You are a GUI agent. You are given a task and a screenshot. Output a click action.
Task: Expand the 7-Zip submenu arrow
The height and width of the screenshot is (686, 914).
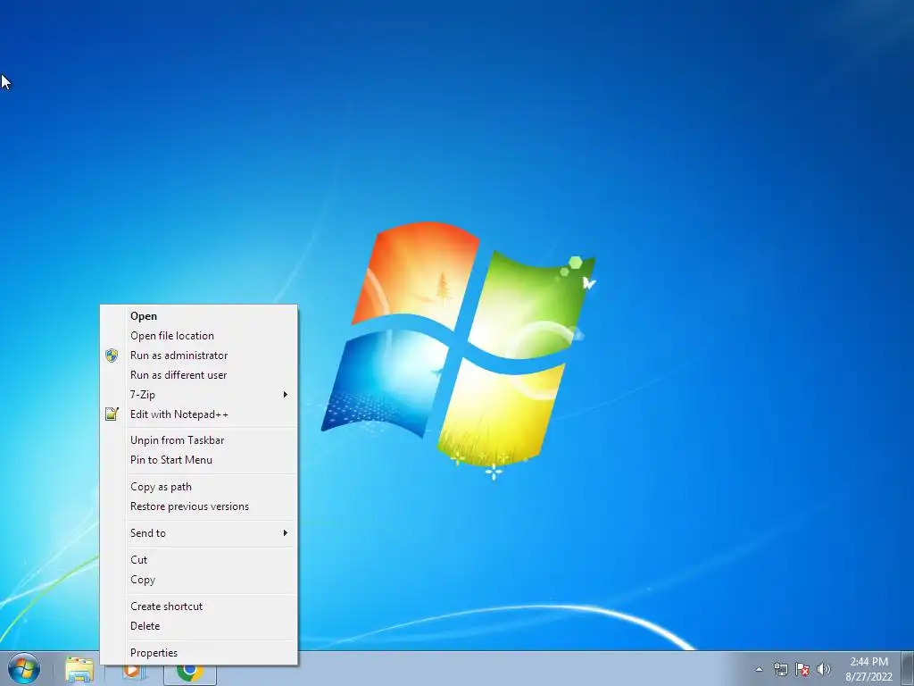click(285, 394)
